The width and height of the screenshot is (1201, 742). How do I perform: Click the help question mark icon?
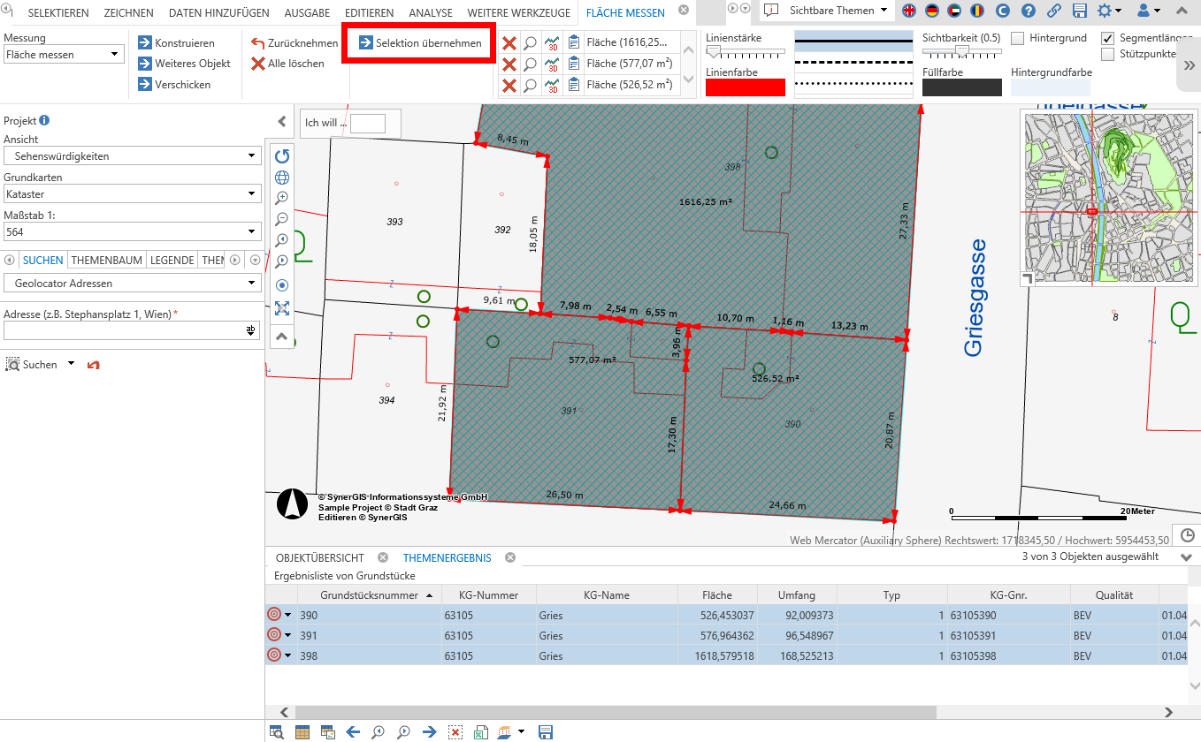point(1028,11)
